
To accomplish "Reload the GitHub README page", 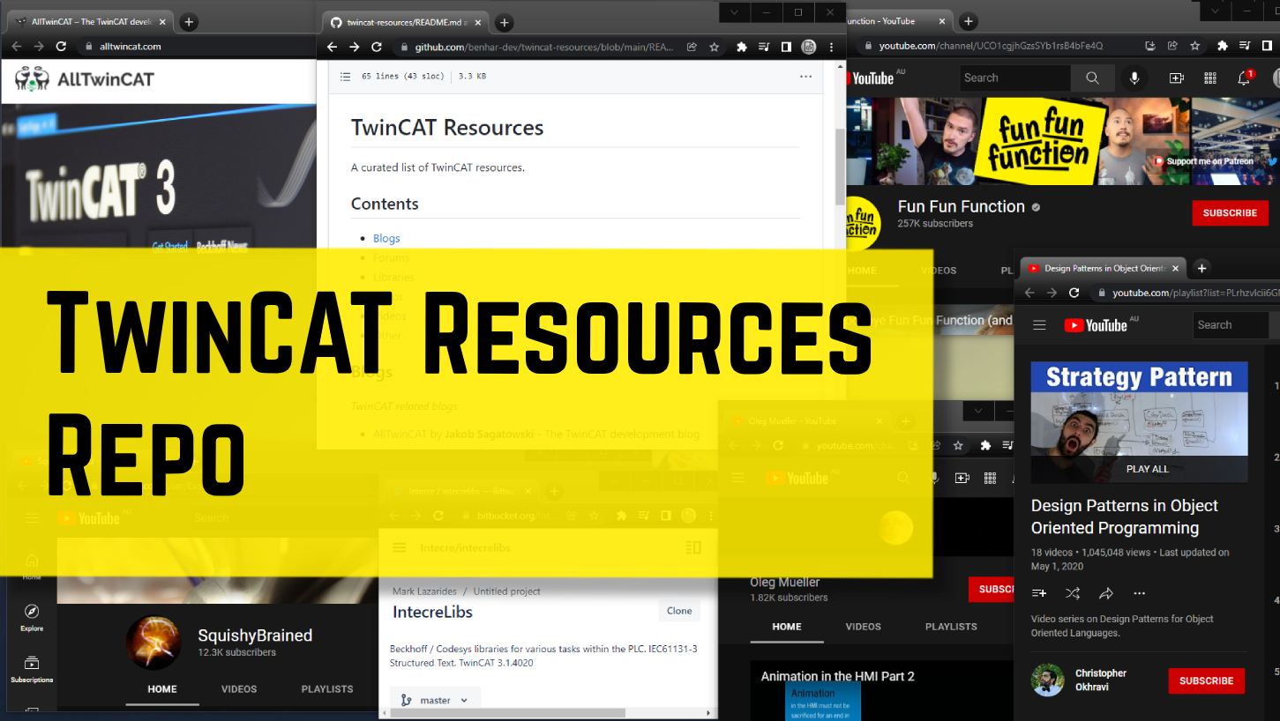I will [377, 48].
